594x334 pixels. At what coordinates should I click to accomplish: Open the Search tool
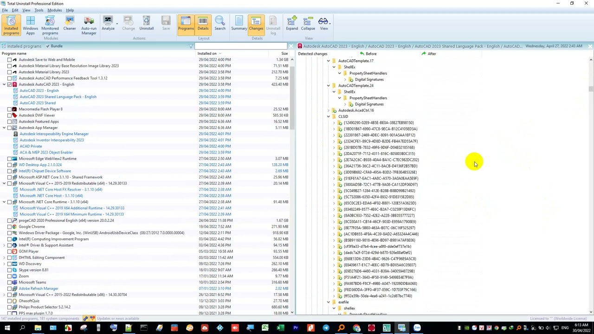tap(220, 24)
